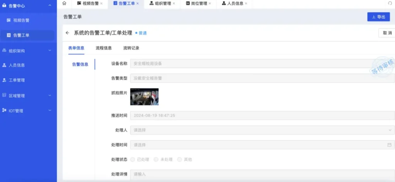395x182 pixels.
Task: Switch to the 岗位管理 top tab
Action: tap(199, 3)
